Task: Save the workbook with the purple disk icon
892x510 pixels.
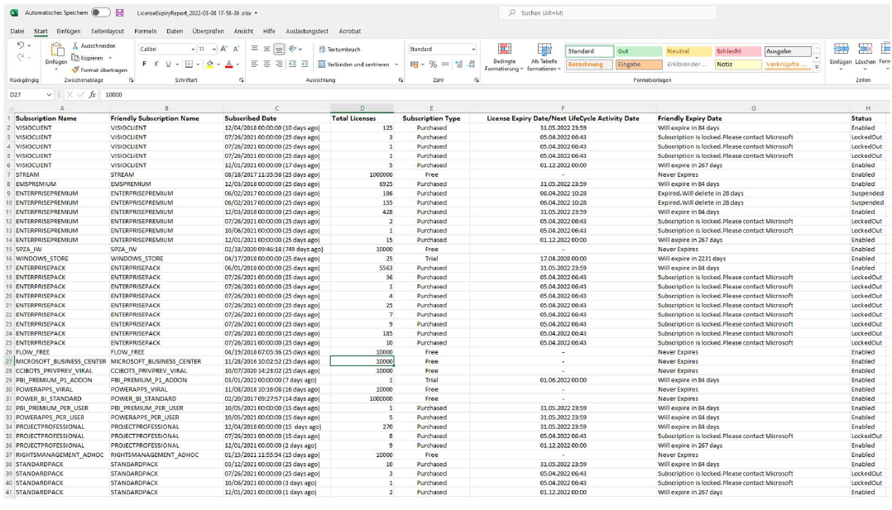Action: [x=119, y=12]
